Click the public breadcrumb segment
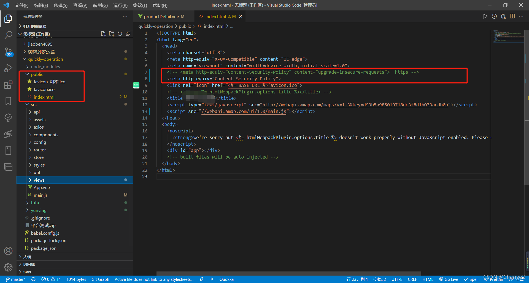Screen dimensions: 529x283 [x=185, y=26]
